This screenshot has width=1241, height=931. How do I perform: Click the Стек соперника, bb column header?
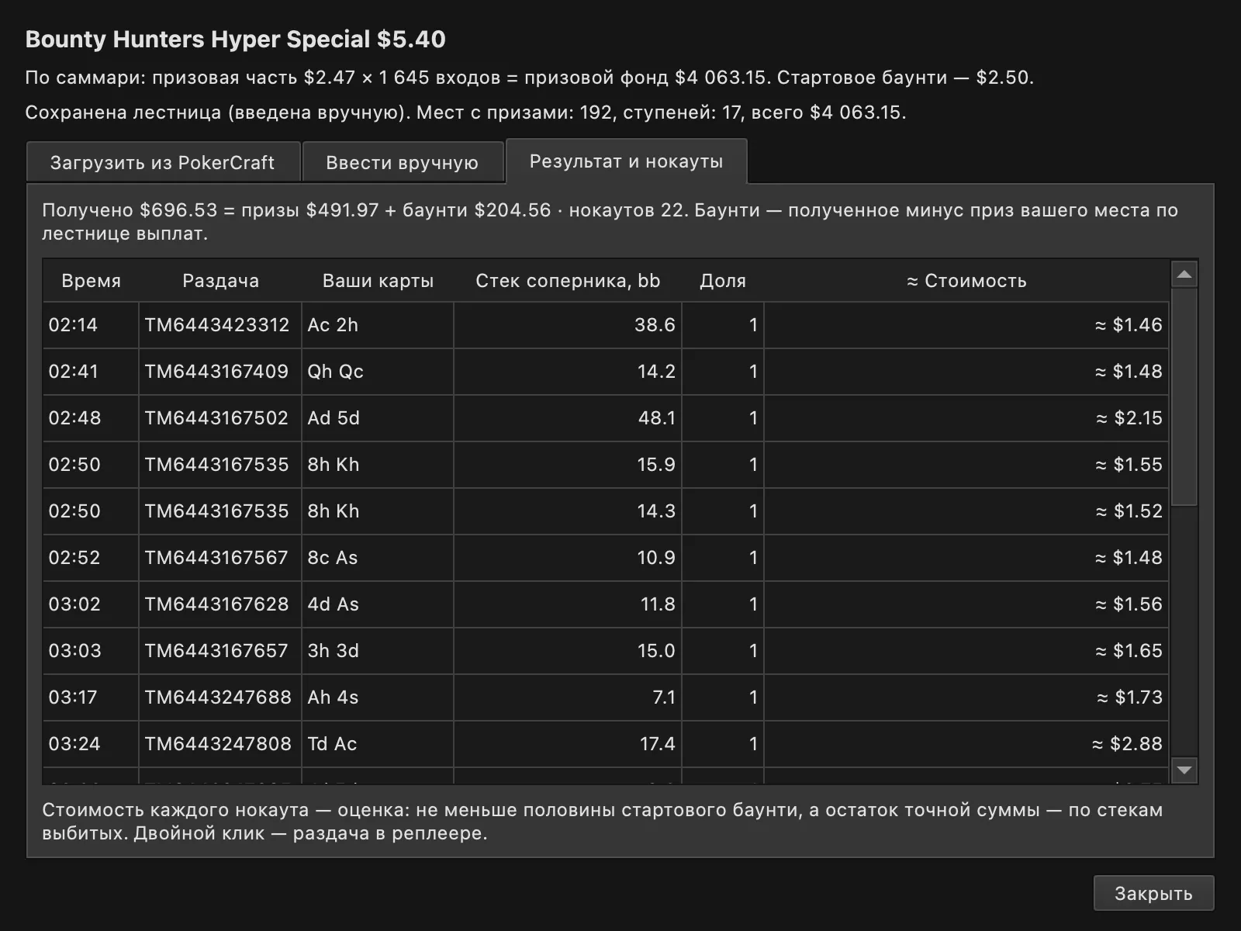[568, 281]
